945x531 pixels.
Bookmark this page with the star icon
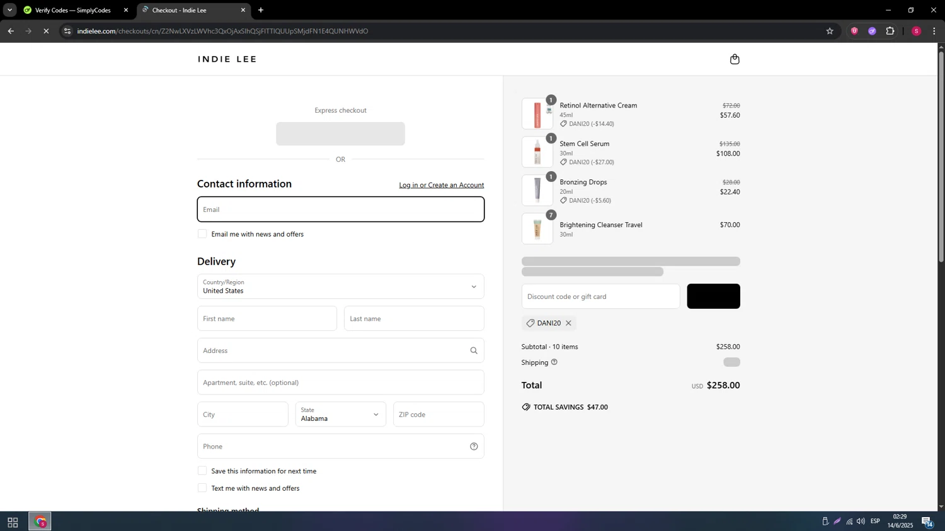(x=830, y=31)
